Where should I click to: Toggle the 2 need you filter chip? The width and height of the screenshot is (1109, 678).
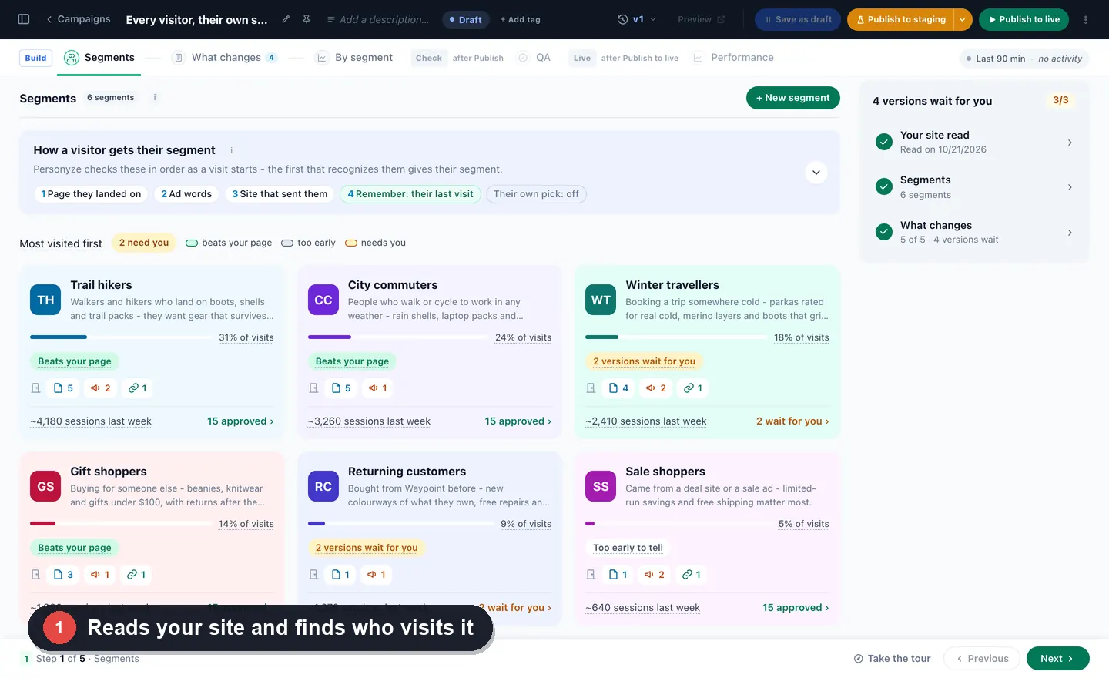(144, 243)
